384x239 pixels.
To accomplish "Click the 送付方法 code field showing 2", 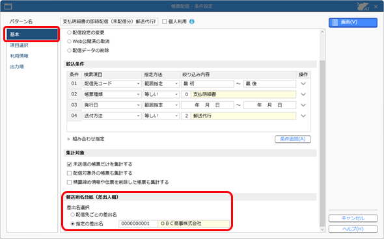I will point(186,116).
